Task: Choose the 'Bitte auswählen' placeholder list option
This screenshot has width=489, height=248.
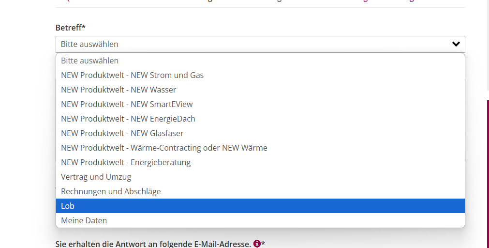Action: [90, 61]
